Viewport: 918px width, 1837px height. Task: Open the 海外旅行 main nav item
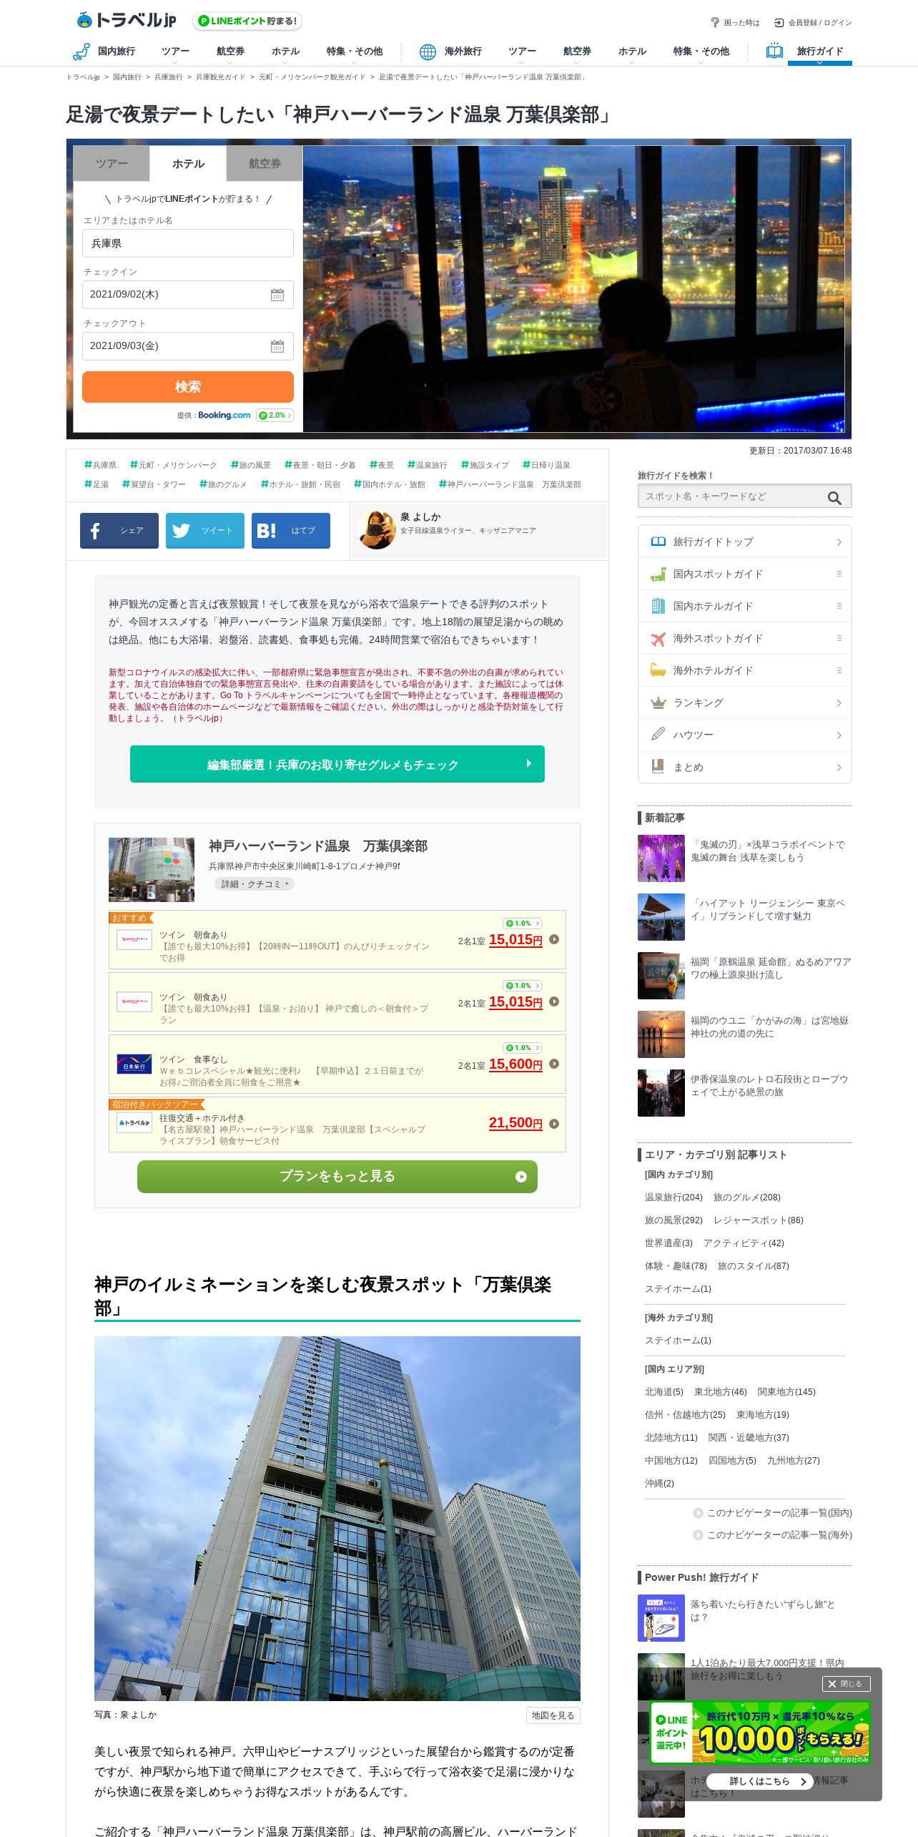pyautogui.click(x=463, y=52)
